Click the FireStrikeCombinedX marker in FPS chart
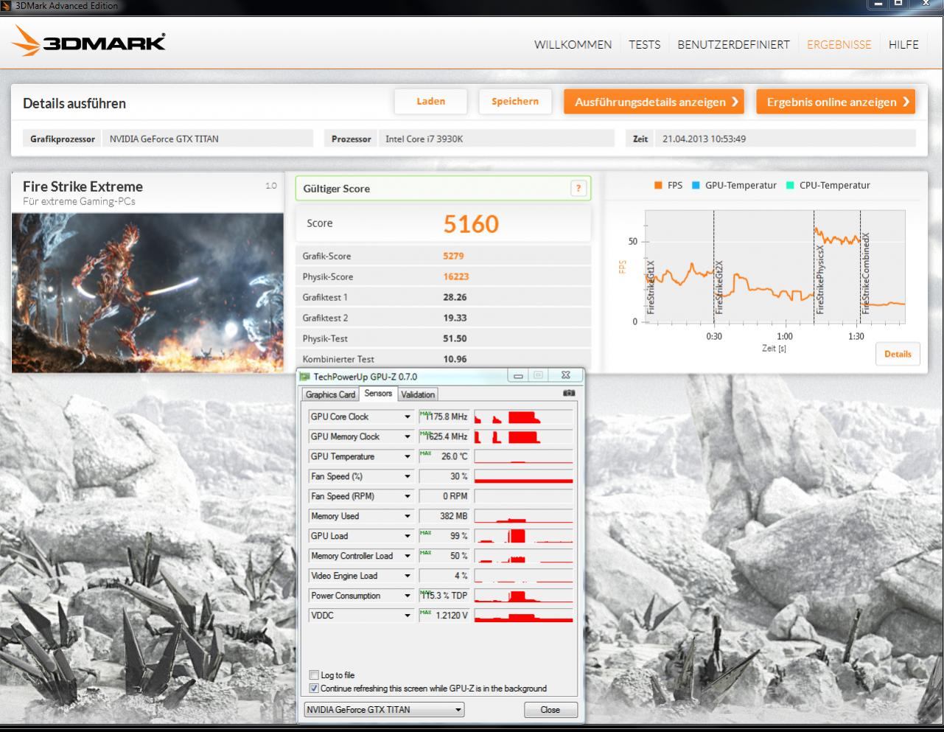Image resolution: width=944 pixels, height=732 pixels. point(866,273)
